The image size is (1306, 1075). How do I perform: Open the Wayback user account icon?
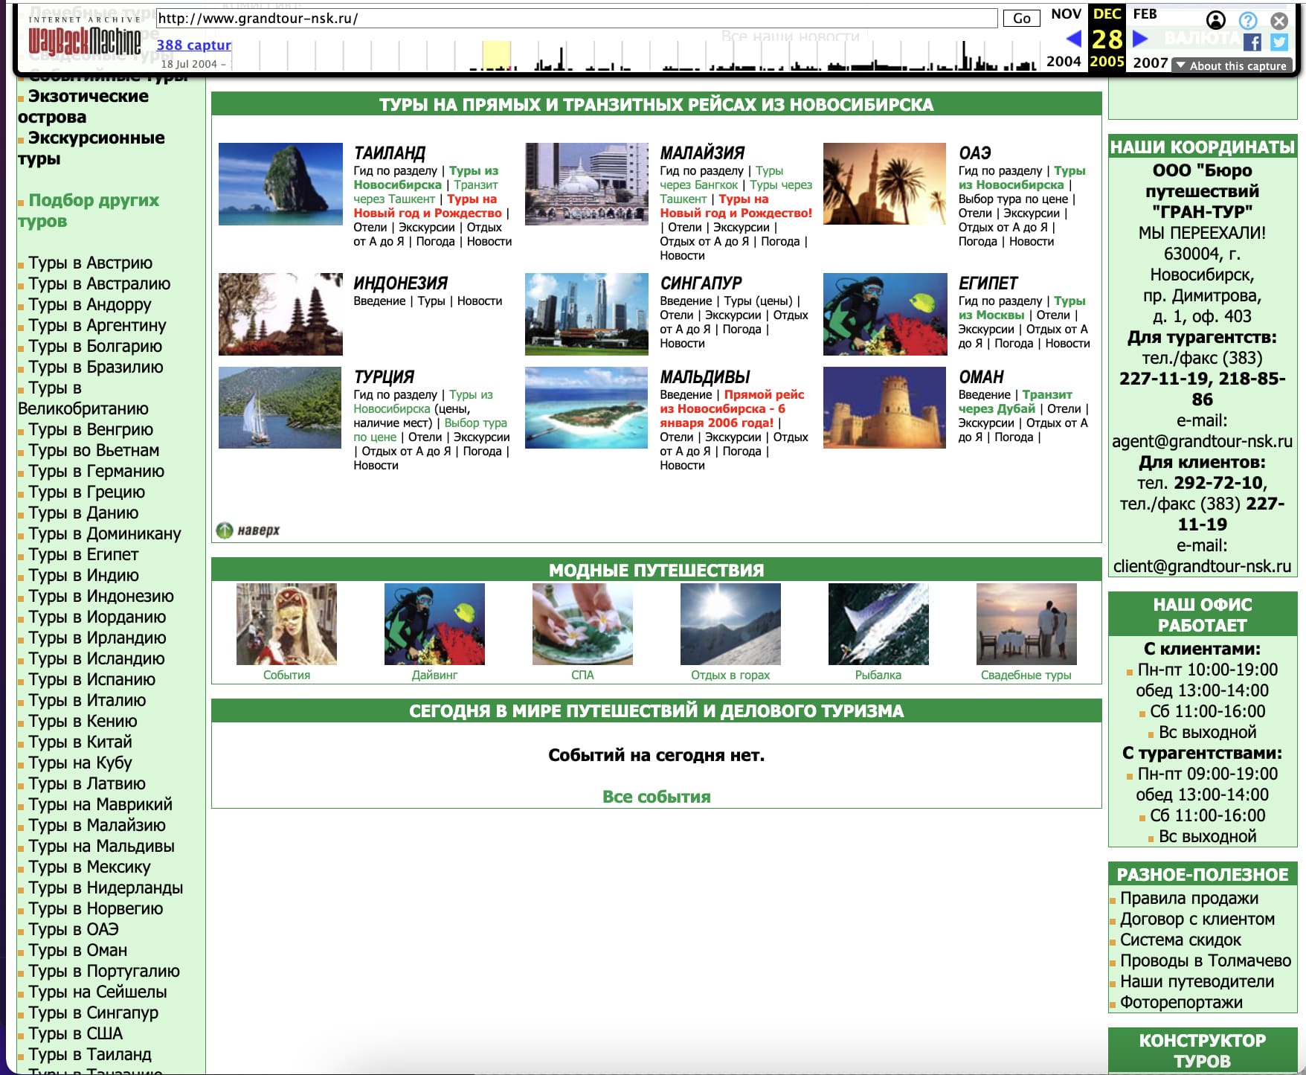[1215, 20]
